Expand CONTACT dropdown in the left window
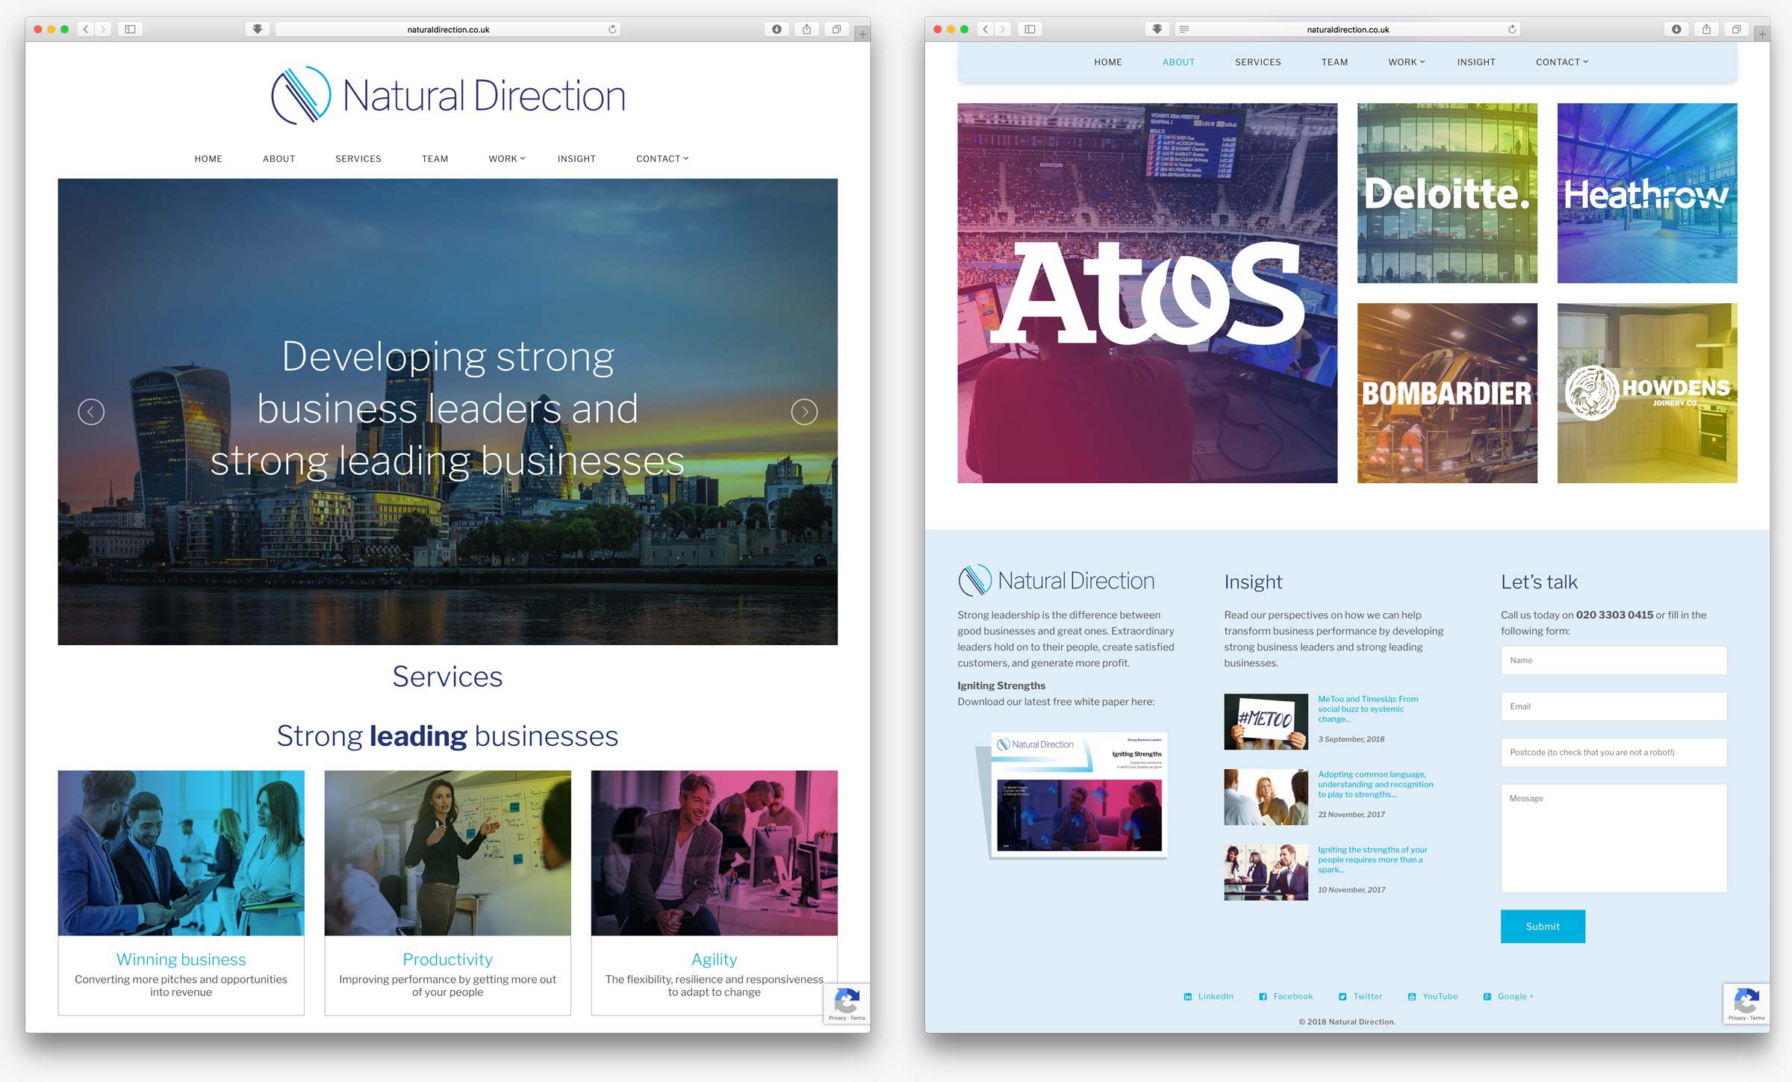 click(x=662, y=158)
